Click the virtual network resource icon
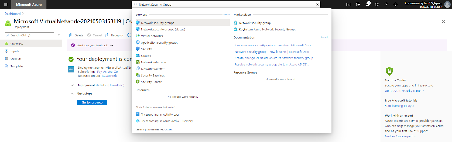Screen dimensions: 452x142 [71, 69]
